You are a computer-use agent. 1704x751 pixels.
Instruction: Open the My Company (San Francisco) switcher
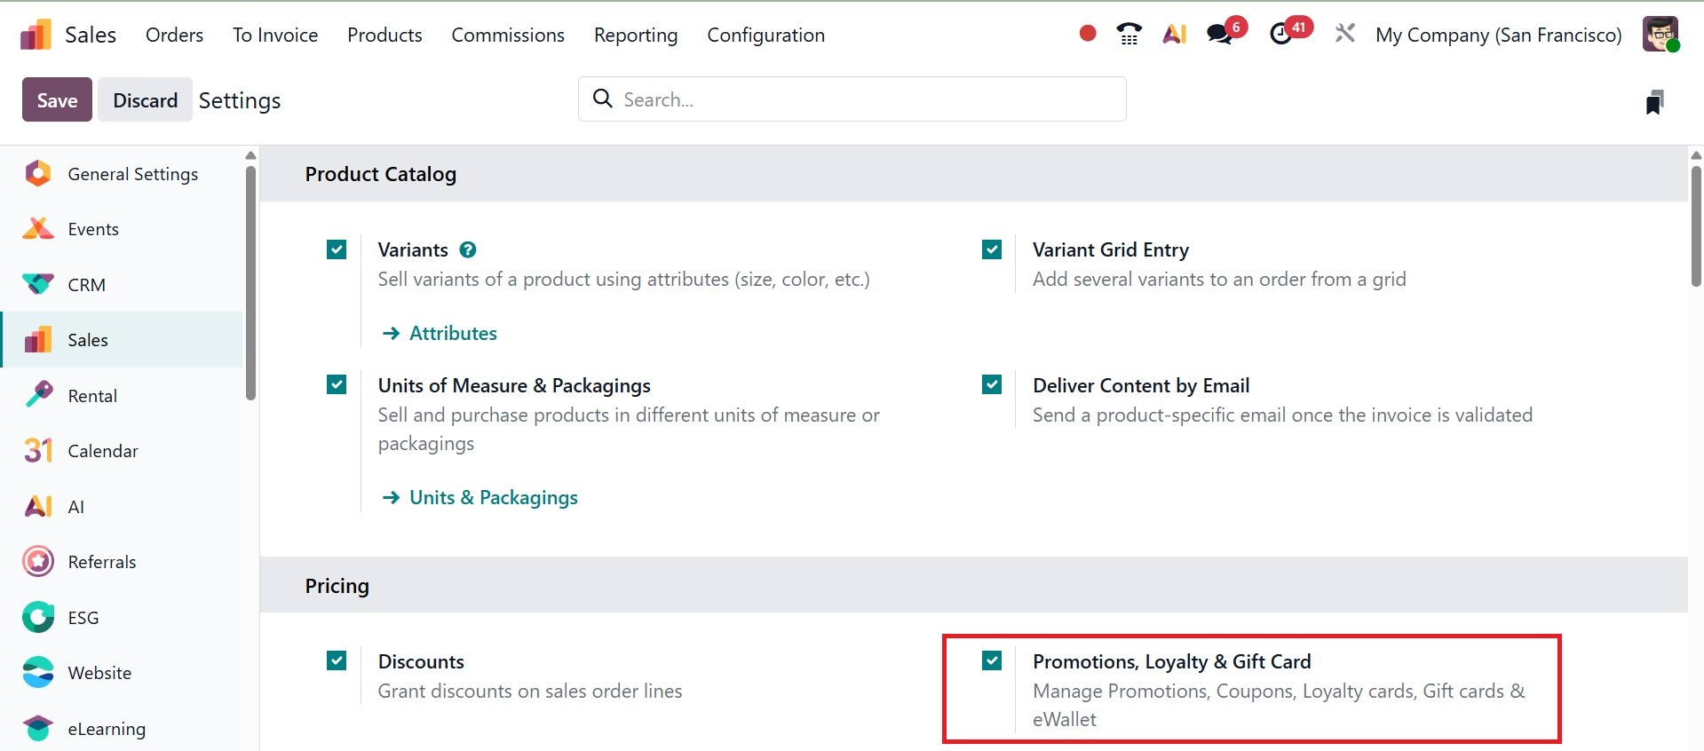[x=1498, y=35]
